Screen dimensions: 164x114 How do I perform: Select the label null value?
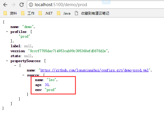coord(28,46)
